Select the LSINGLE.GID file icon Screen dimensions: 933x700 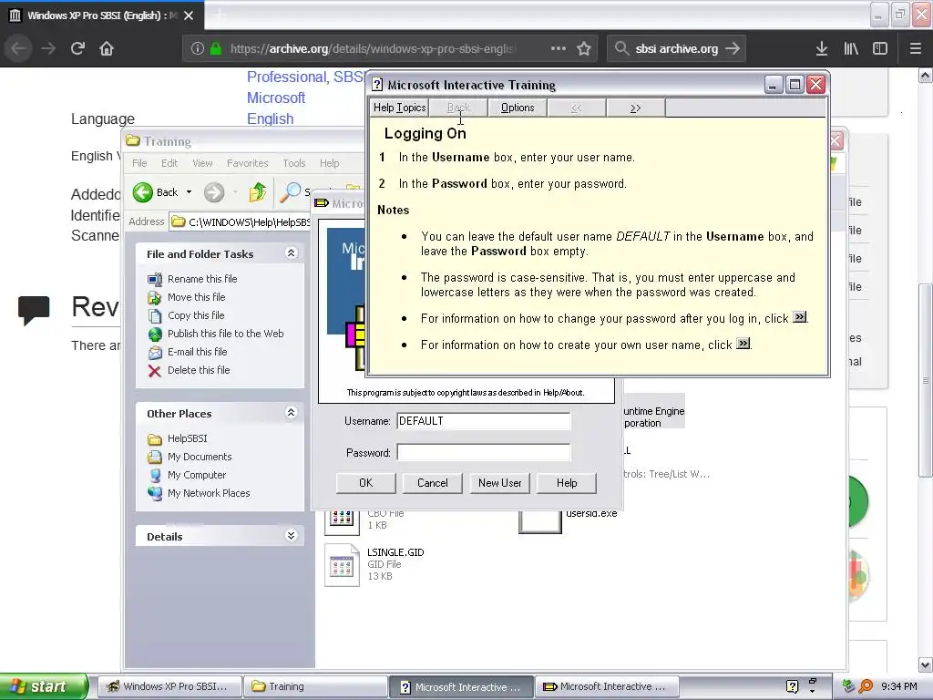coord(342,565)
